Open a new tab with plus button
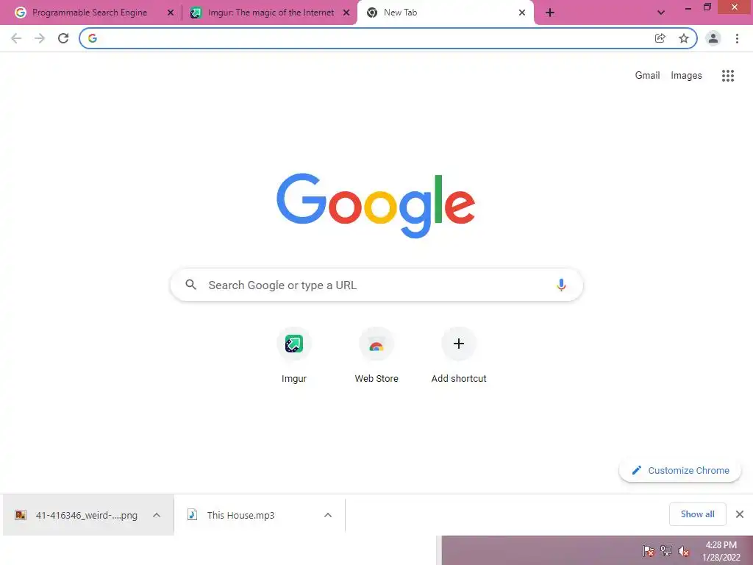The height and width of the screenshot is (565, 753). 550,13
